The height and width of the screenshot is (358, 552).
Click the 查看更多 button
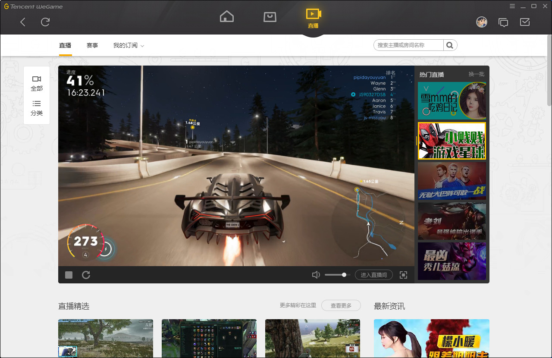(x=341, y=305)
